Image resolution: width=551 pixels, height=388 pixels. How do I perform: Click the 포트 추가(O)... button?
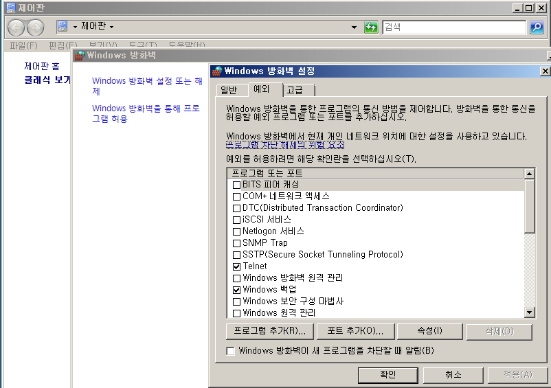(355, 332)
